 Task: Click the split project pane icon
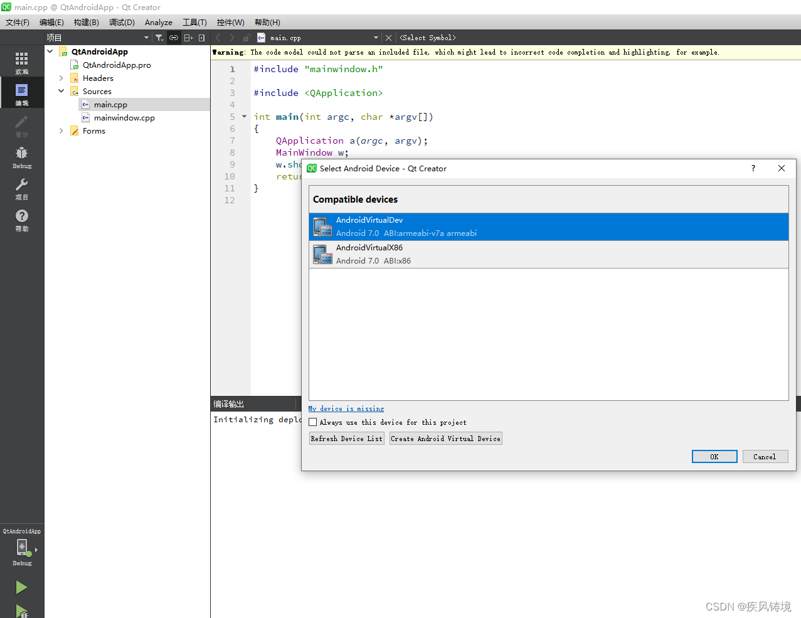[188, 38]
